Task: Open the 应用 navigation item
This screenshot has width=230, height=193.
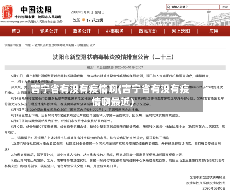Action: tap(214, 31)
